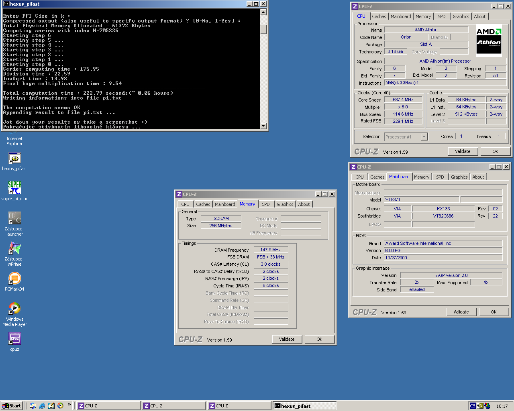Open Graphics tab in the SDRAM memory window
Image resolution: width=514 pixels, height=411 pixels.
click(285, 204)
